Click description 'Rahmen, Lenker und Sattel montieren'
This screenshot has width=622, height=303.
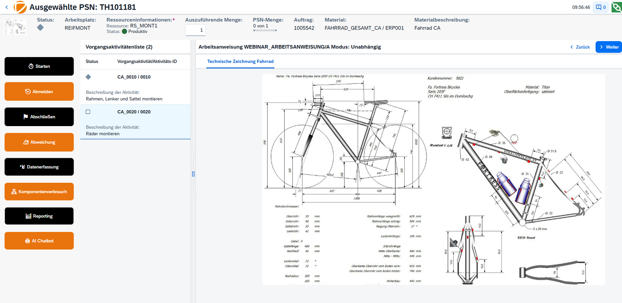tap(124, 99)
